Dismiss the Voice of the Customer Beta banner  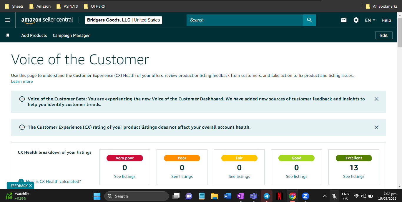376,99
